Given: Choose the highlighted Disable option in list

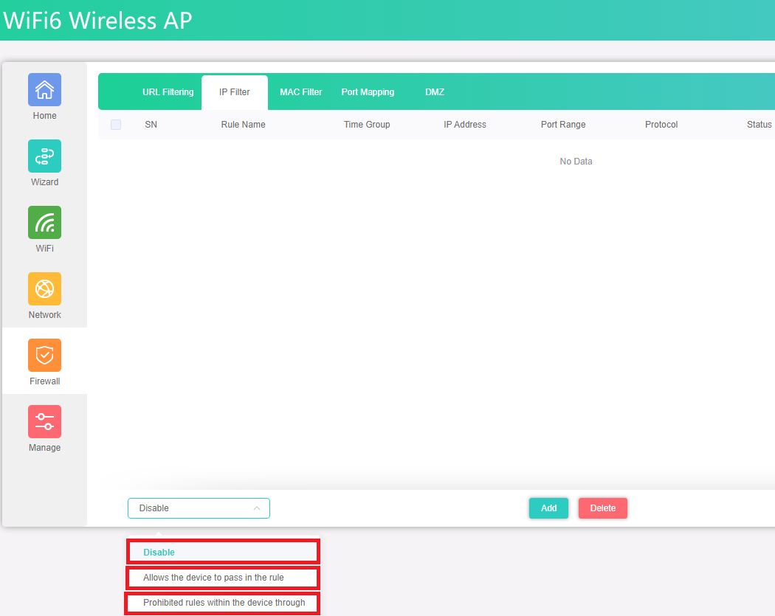Looking at the screenshot, I should pyautogui.click(x=223, y=552).
